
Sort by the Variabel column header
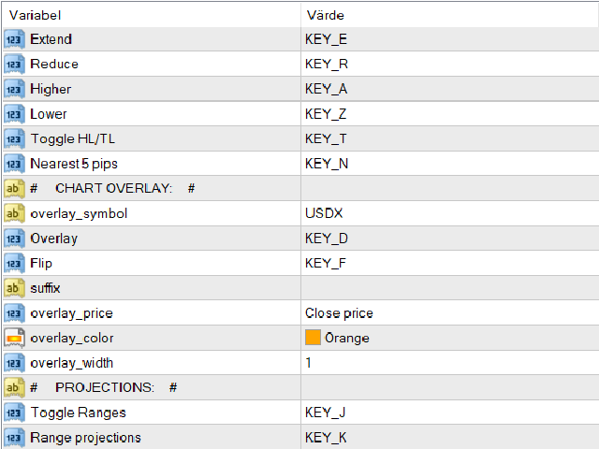[150, 15]
